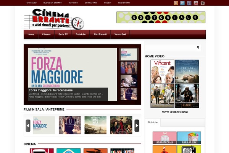Switch to the Rubriche tab

click(x=153, y=122)
